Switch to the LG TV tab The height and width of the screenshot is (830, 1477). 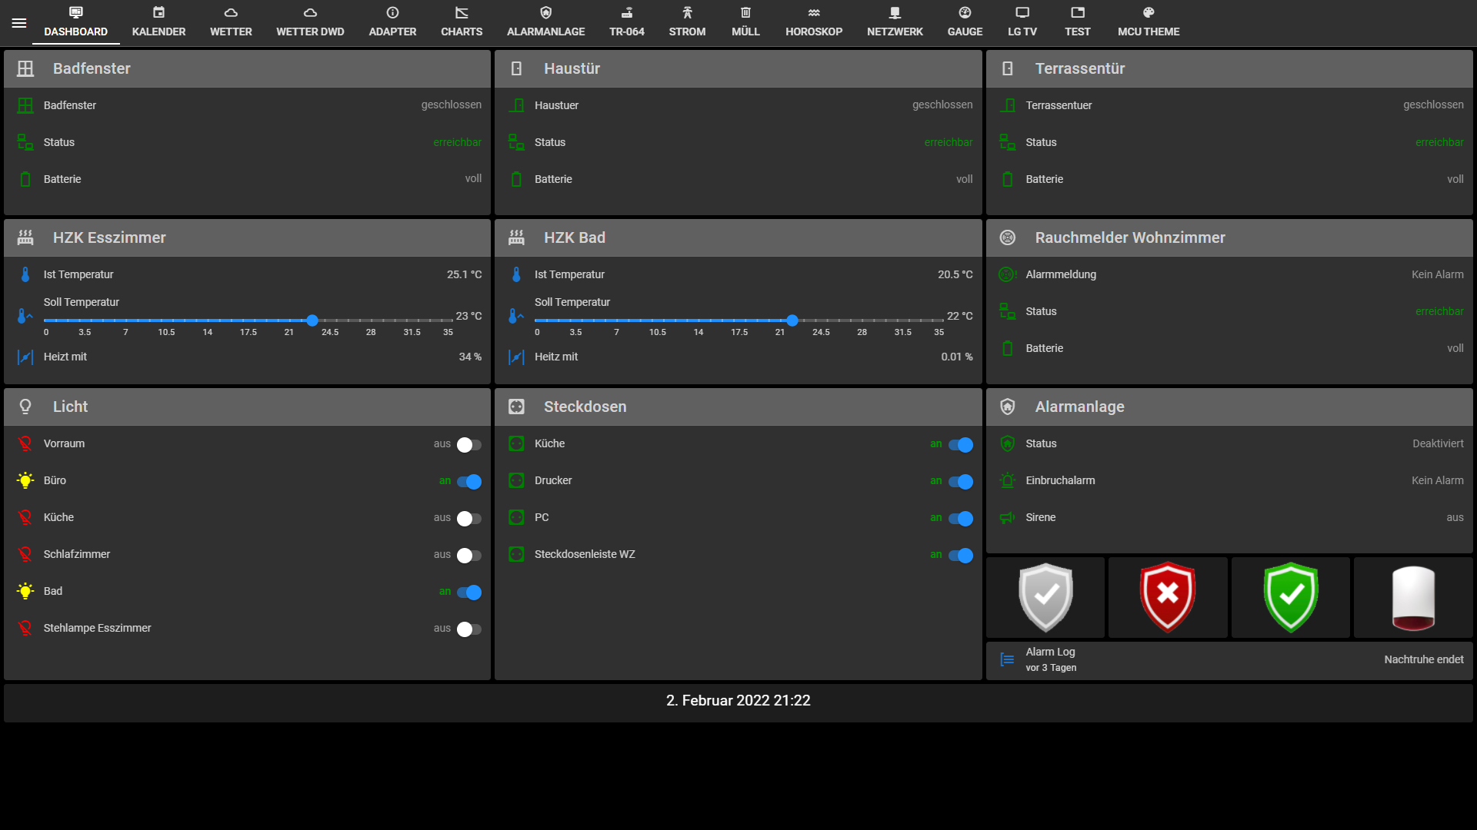coord(1022,22)
